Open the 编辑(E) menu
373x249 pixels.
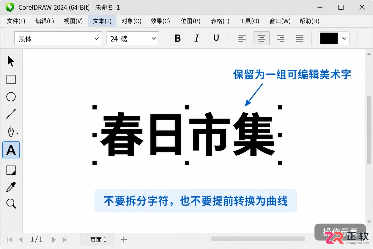pyautogui.click(x=45, y=21)
